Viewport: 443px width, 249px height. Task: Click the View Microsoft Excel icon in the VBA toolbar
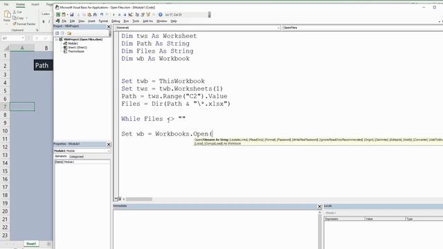58,15
